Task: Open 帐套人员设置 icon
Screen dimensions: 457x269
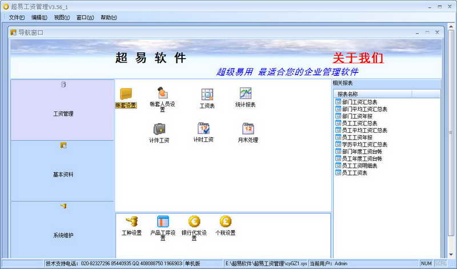Action: (163, 93)
